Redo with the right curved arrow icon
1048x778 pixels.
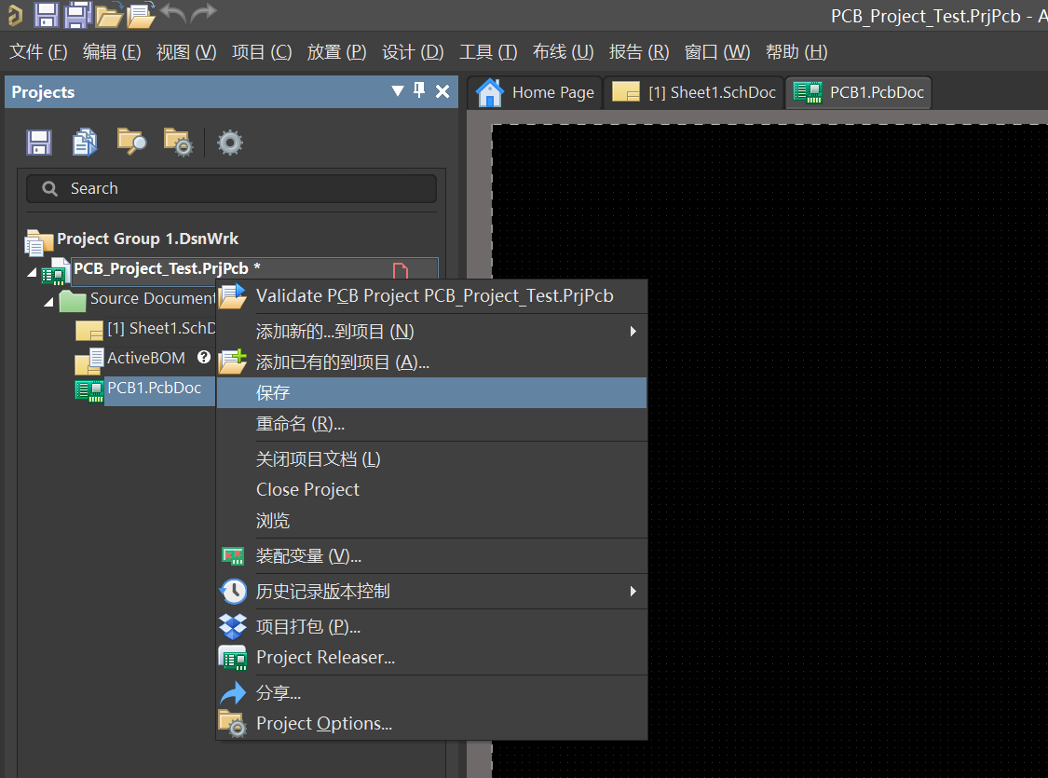pyautogui.click(x=203, y=13)
